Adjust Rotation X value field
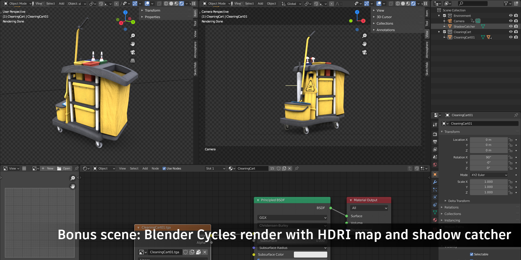Screen dimensions: 521x260 pyautogui.click(x=489, y=157)
